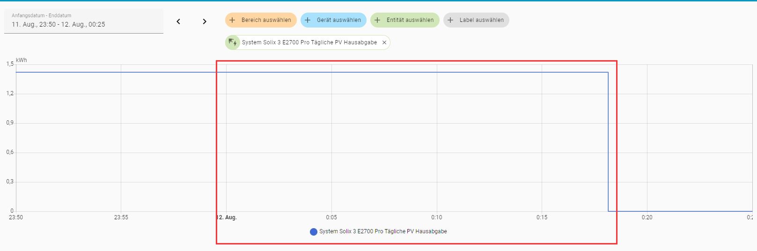Screen dimensions: 757x251
Task: Remove System Solix entity chip with X
Action: pos(384,42)
